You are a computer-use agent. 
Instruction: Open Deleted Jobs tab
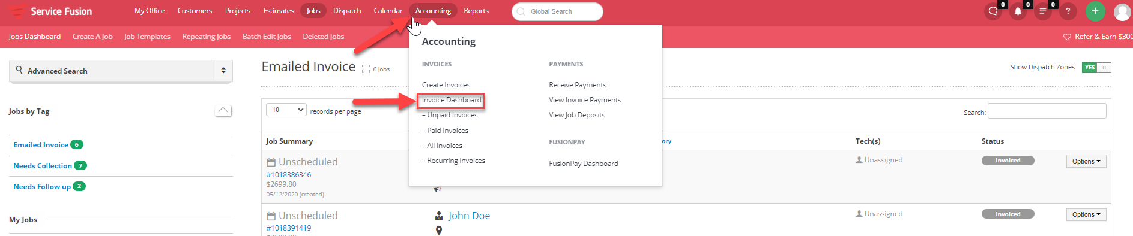pos(324,37)
